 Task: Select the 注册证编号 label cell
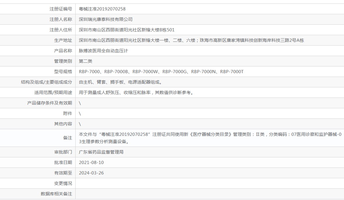tap(61, 9)
